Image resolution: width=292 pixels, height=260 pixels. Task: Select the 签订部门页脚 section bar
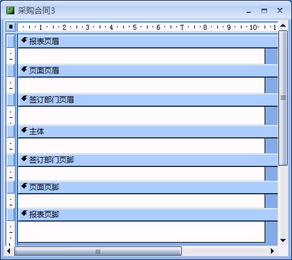click(148, 160)
